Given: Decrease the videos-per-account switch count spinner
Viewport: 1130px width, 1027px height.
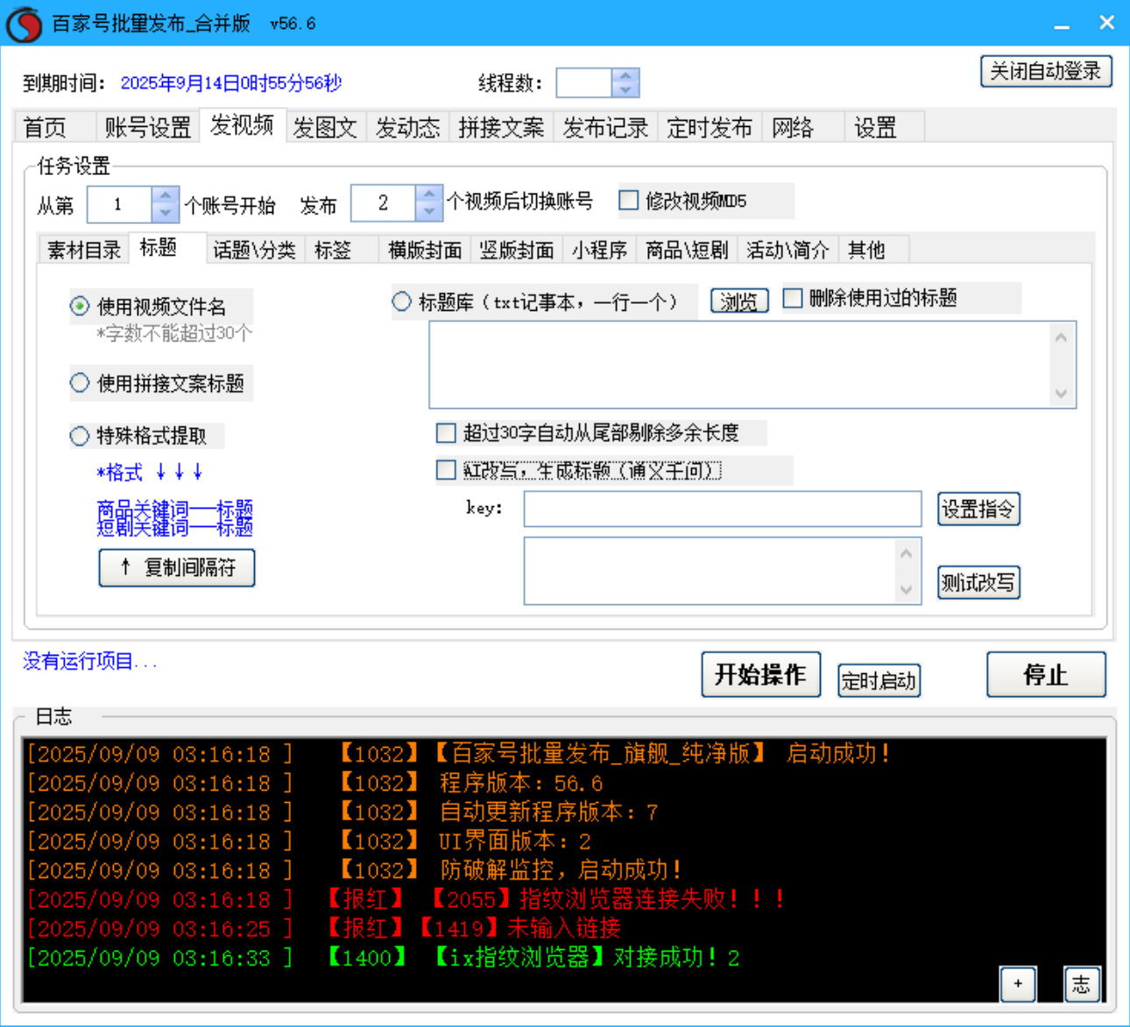Looking at the screenshot, I should coord(428,211).
